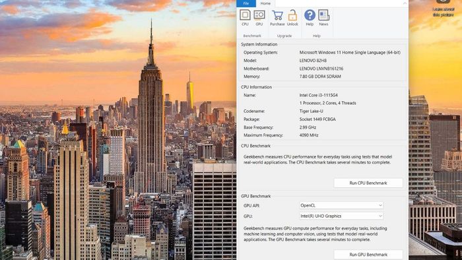462x260 pixels.
Task: Open the GPU dropdown showing Intel(R) UHD Graphics
Action: point(341,216)
